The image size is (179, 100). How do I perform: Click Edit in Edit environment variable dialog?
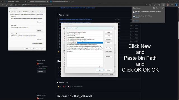point(109,36)
